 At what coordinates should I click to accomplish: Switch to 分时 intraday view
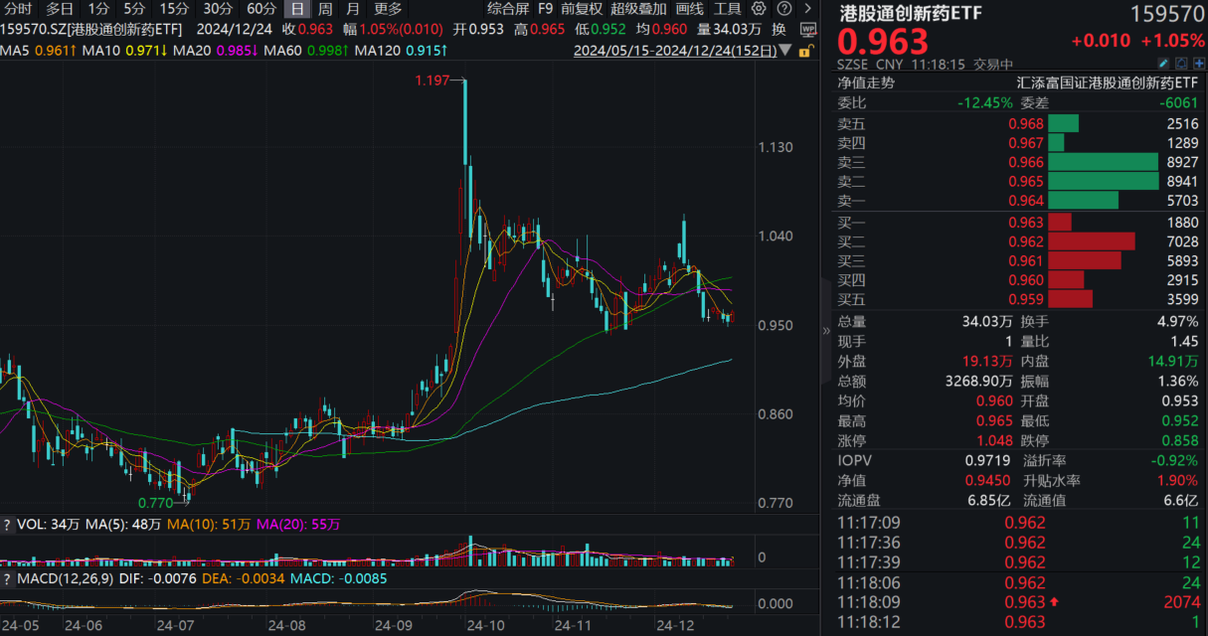click(x=18, y=9)
